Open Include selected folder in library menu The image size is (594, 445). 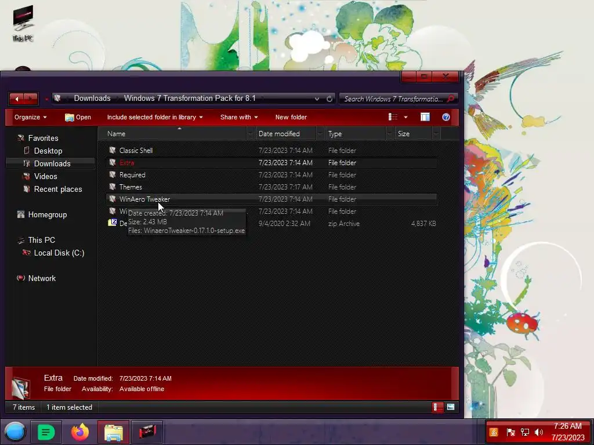point(154,117)
